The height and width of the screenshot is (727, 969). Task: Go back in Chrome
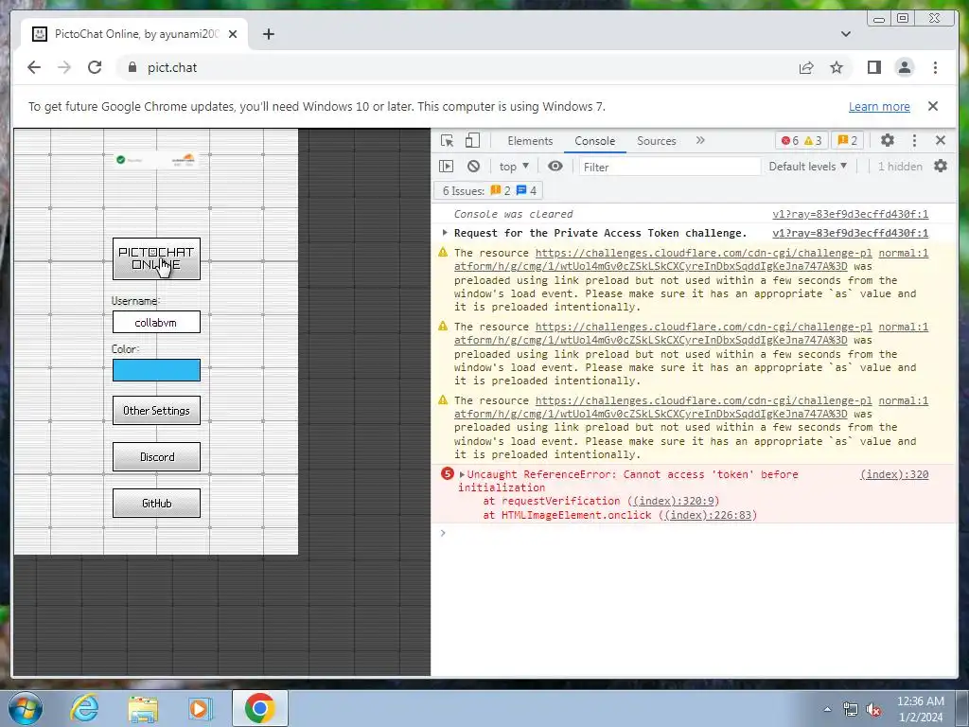coord(34,67)
